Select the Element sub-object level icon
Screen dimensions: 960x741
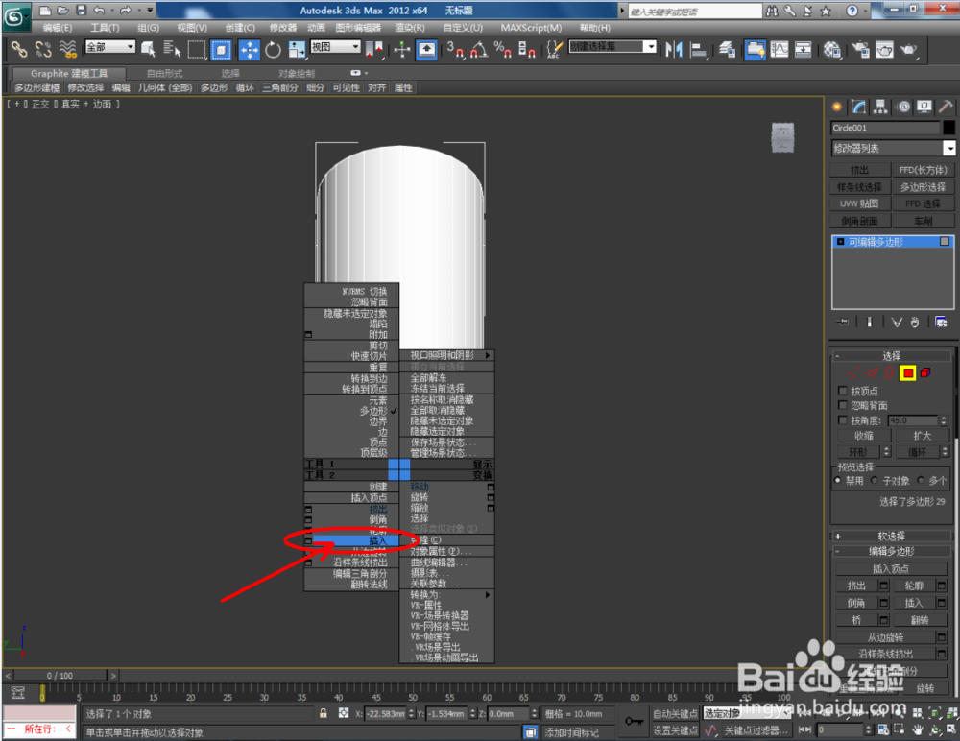[x=925, y=373]
